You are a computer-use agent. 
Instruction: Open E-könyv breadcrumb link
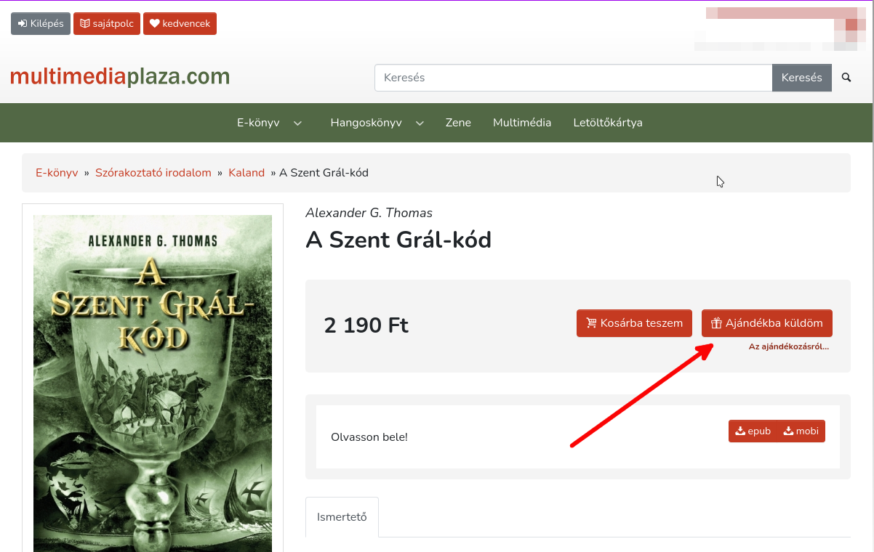[x=57, y=173]
